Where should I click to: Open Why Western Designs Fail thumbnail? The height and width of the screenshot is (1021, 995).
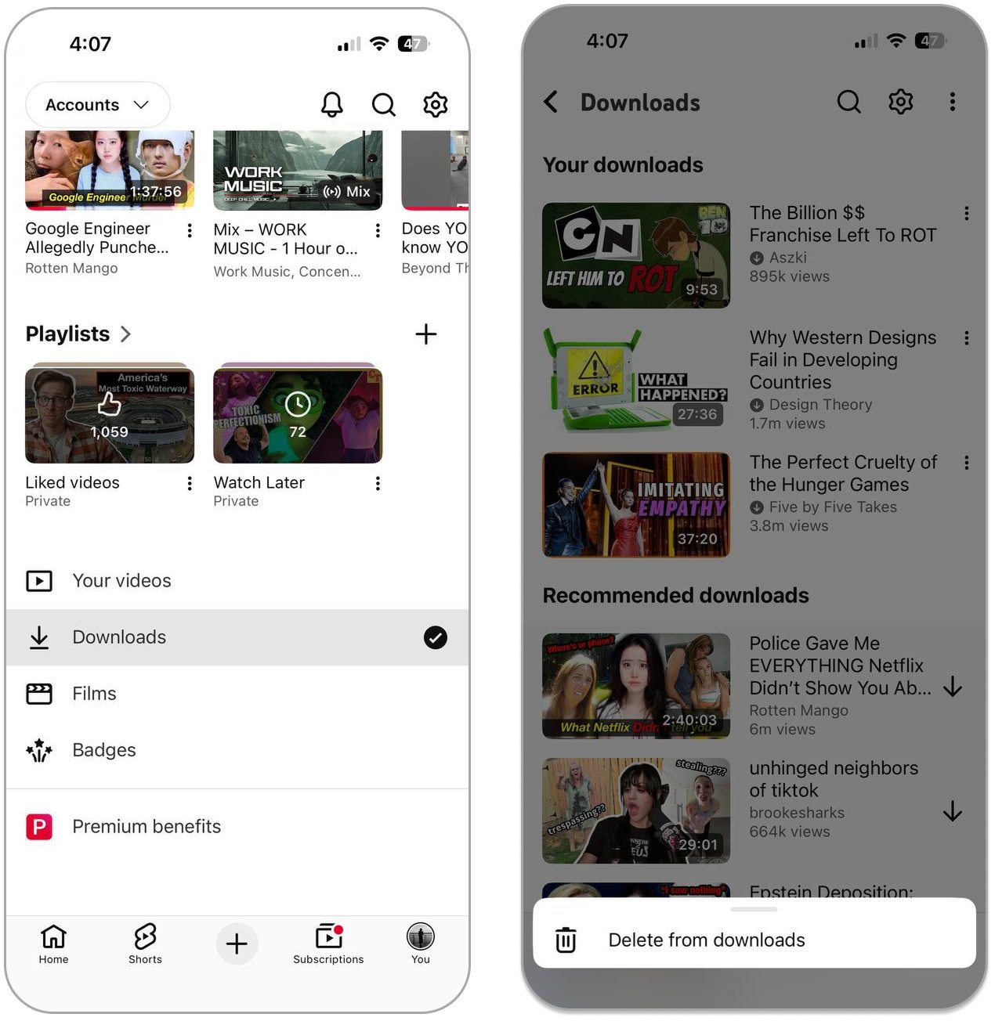pyautogui.click(x=636, y=380)
